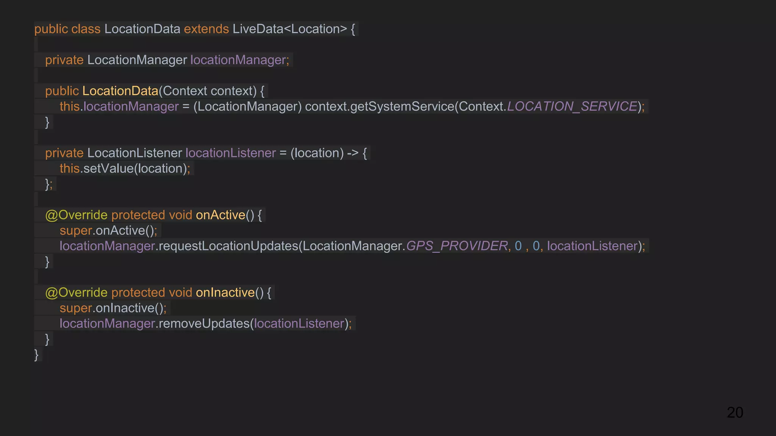Select the 'GPS_PROVIDER' constant
Image resolution: width=776 pixels, height=436 pixels.
[x=457, y=246]
